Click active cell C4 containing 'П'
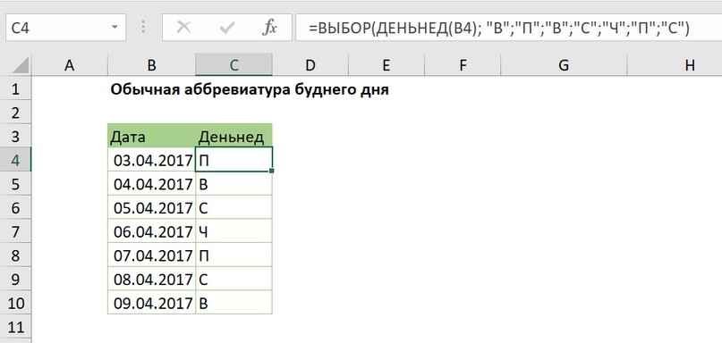Image resolution: width=722 pixels, height=343 pixels. coord(234,160)
